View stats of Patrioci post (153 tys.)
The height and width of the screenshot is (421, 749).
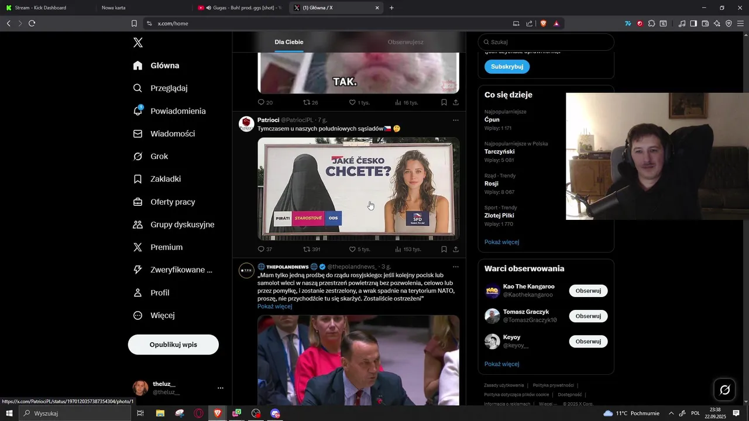(408, 249)
